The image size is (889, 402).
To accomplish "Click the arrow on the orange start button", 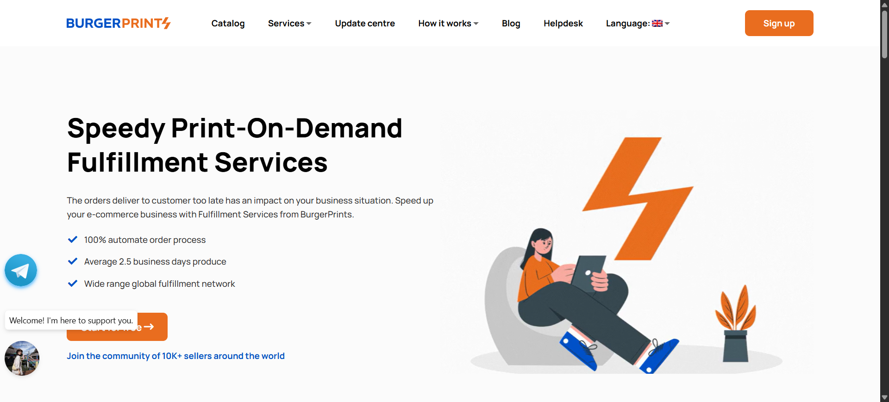I will (x=149, y=327).
